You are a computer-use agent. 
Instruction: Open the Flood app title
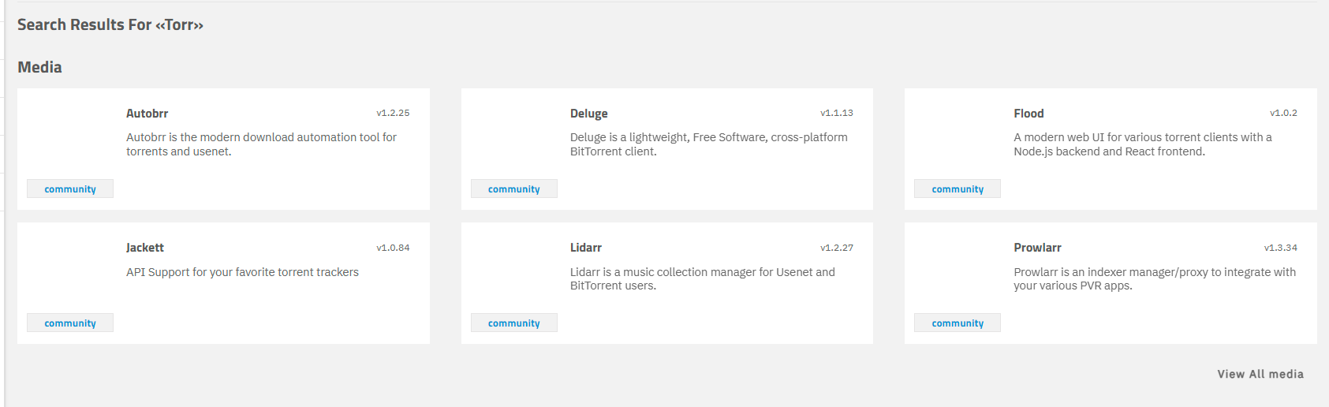tap(1028, 114)
